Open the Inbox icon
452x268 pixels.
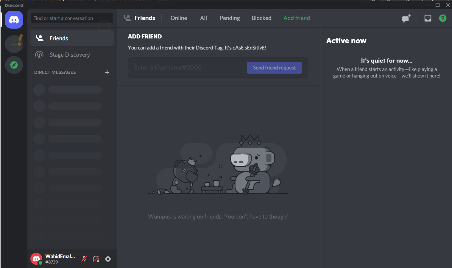pyautogui.click(x=428, y=18)
